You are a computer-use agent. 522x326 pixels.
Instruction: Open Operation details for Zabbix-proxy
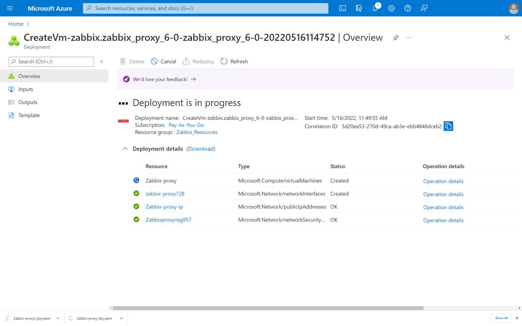(x=443, y=181)
